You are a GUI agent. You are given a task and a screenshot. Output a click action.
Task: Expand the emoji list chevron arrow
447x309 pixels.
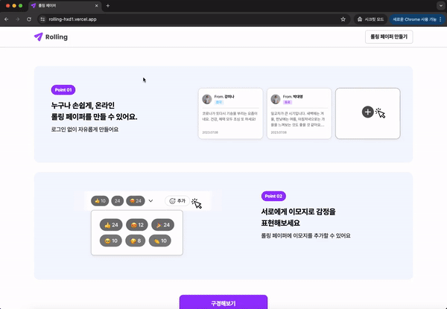[150, 201]
